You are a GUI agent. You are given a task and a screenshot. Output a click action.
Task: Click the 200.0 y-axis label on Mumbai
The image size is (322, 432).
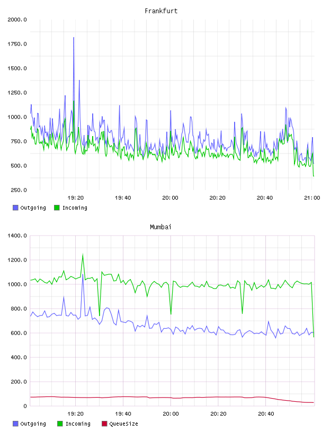(19, 382)
